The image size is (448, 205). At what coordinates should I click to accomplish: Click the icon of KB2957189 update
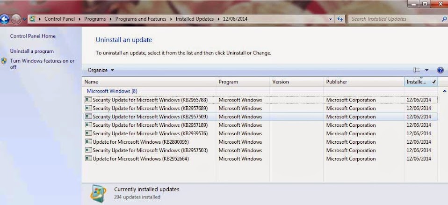tap(88, 125)
